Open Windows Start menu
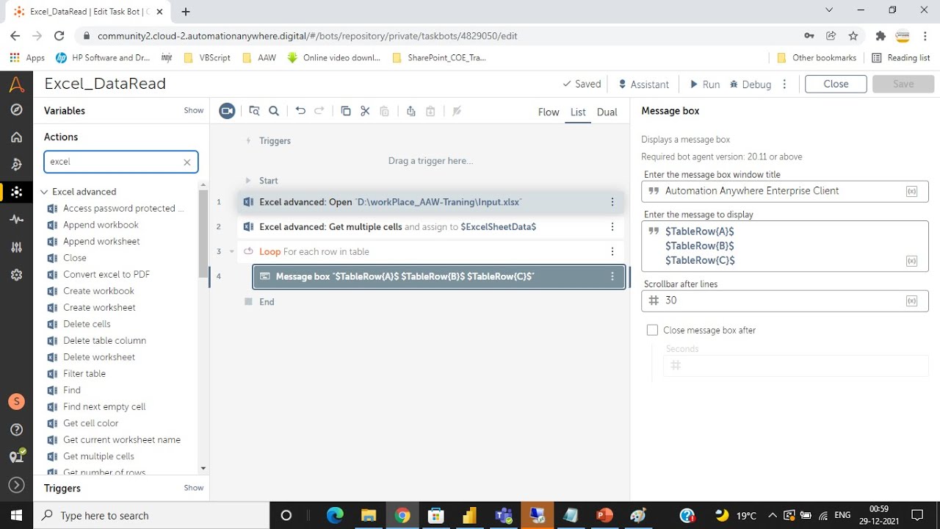The height and width of the screenshot is (529, 940). [x=16, y=515]
